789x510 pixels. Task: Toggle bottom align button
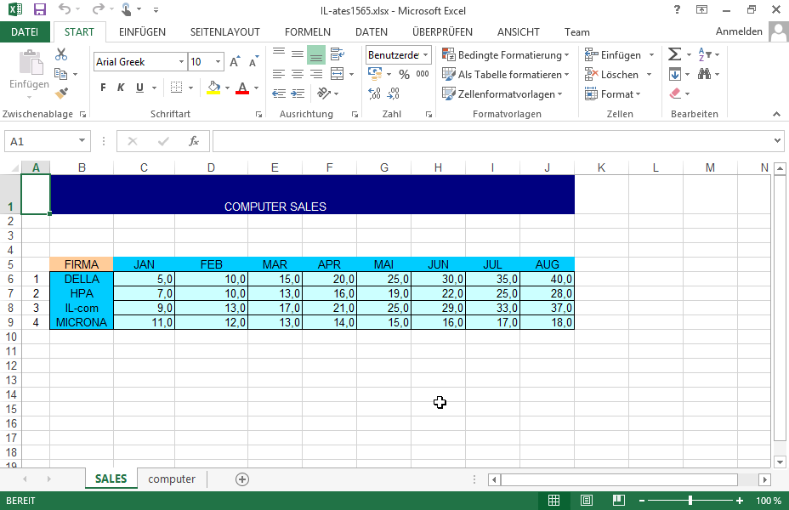[x=316, y=54]
